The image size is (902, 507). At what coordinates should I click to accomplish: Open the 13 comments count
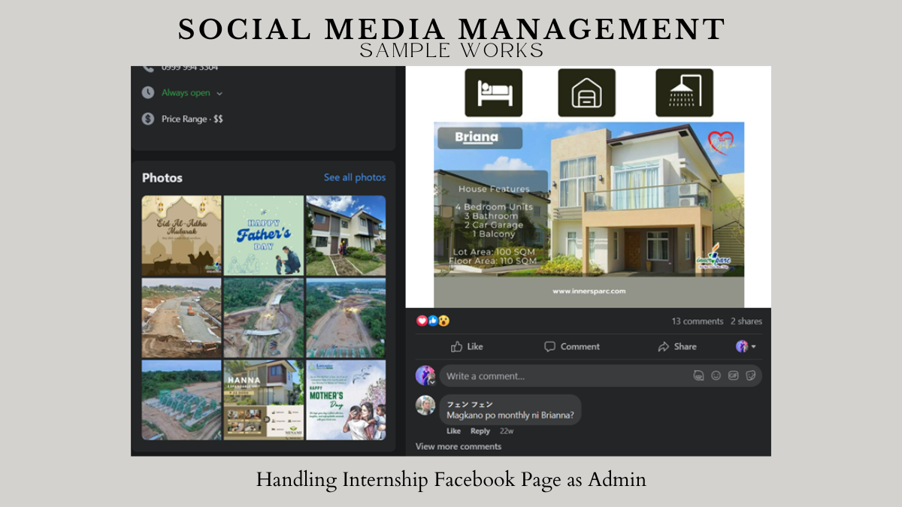click(698, 321)
